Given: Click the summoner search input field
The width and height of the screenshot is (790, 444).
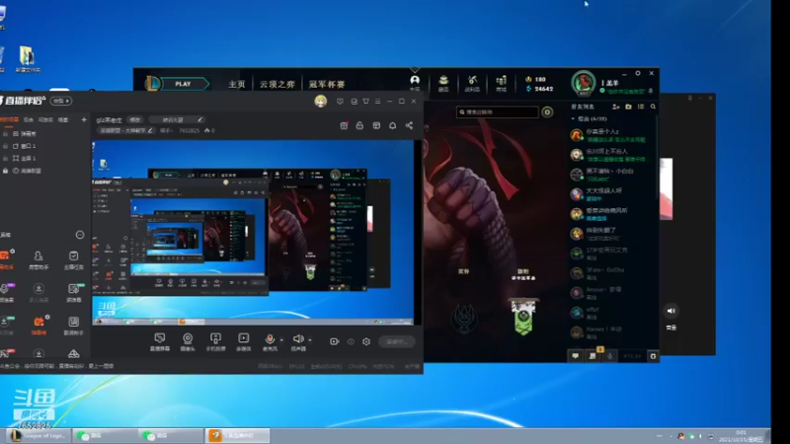Looking at the screenshot, I should coord(498,111).
